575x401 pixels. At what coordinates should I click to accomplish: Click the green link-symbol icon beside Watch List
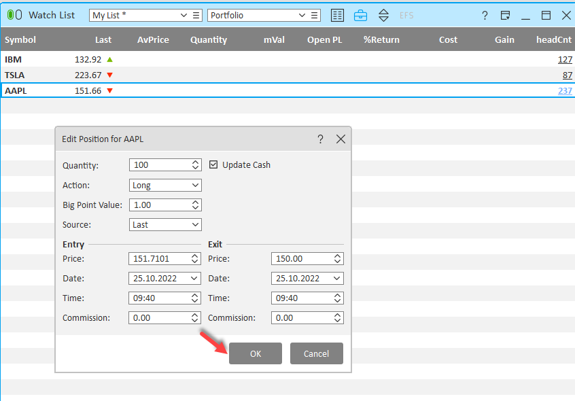(x=15, y=15)
